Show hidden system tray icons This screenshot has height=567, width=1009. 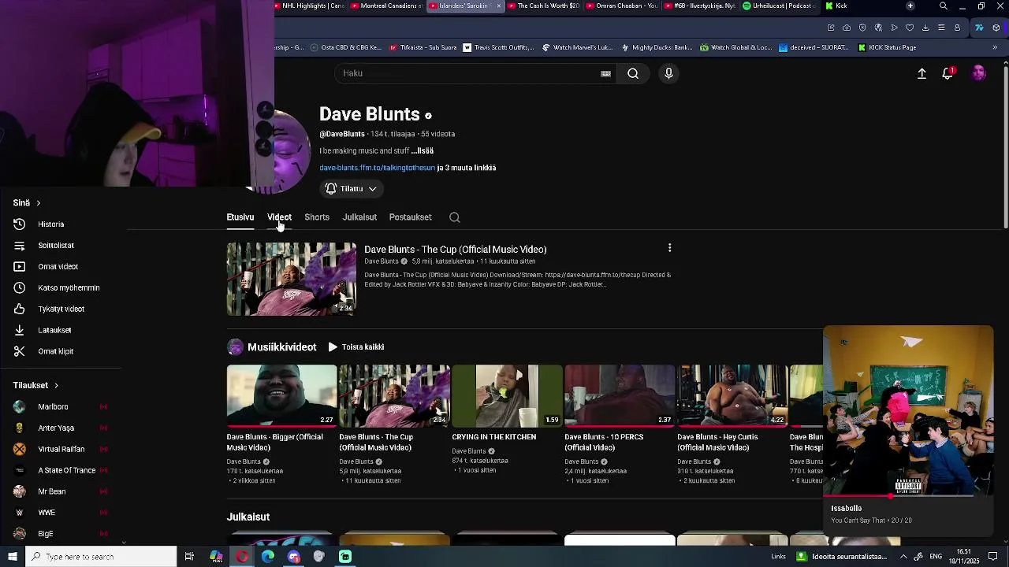coord(903,557)
